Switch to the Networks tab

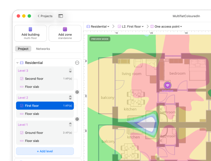click(x=43, y=49)
